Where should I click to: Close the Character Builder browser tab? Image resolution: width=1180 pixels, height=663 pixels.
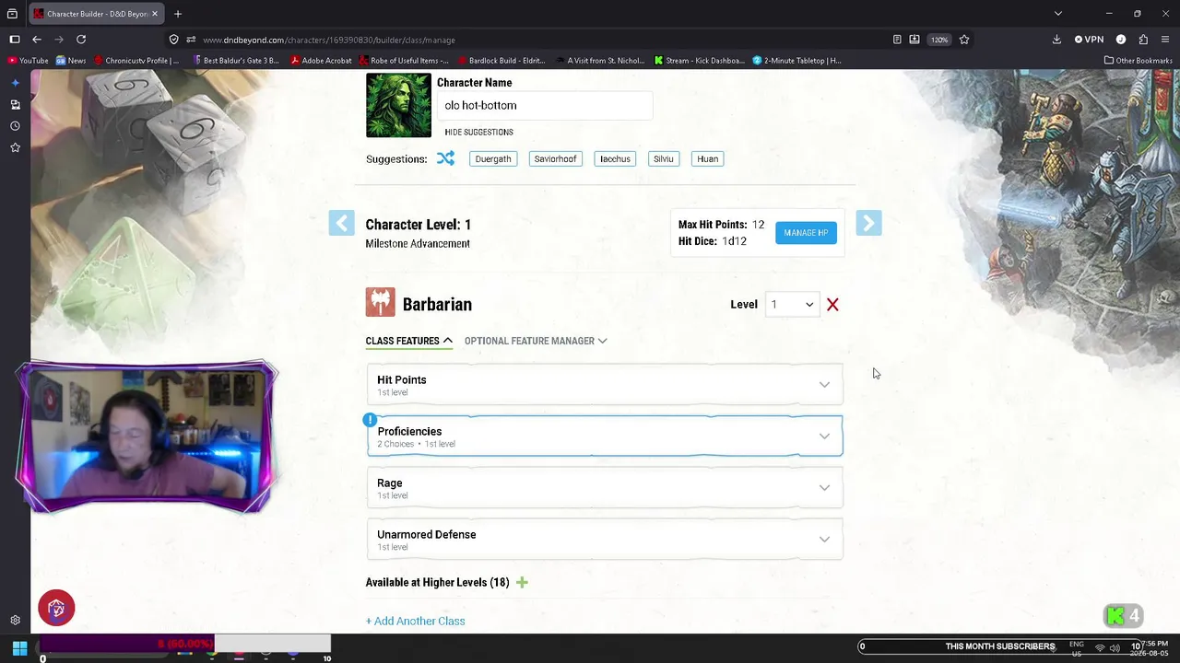click(155, 14)
